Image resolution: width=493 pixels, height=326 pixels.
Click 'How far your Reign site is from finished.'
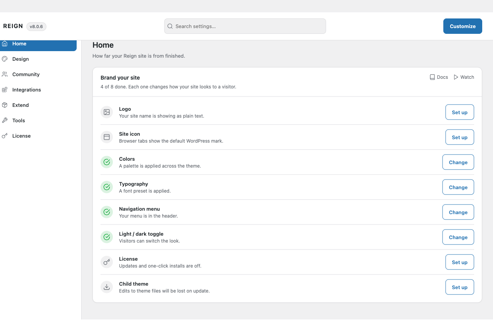139,56
